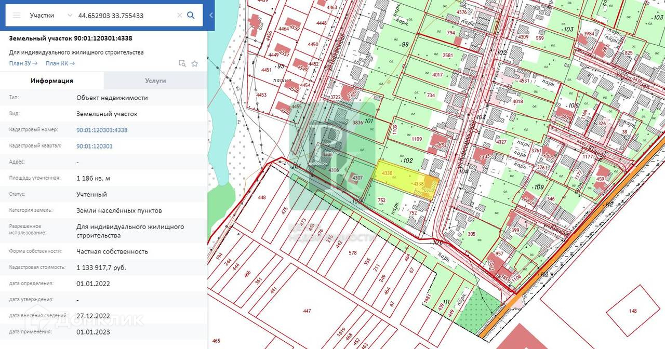Clear the search field with X icon

click(180, 16)
